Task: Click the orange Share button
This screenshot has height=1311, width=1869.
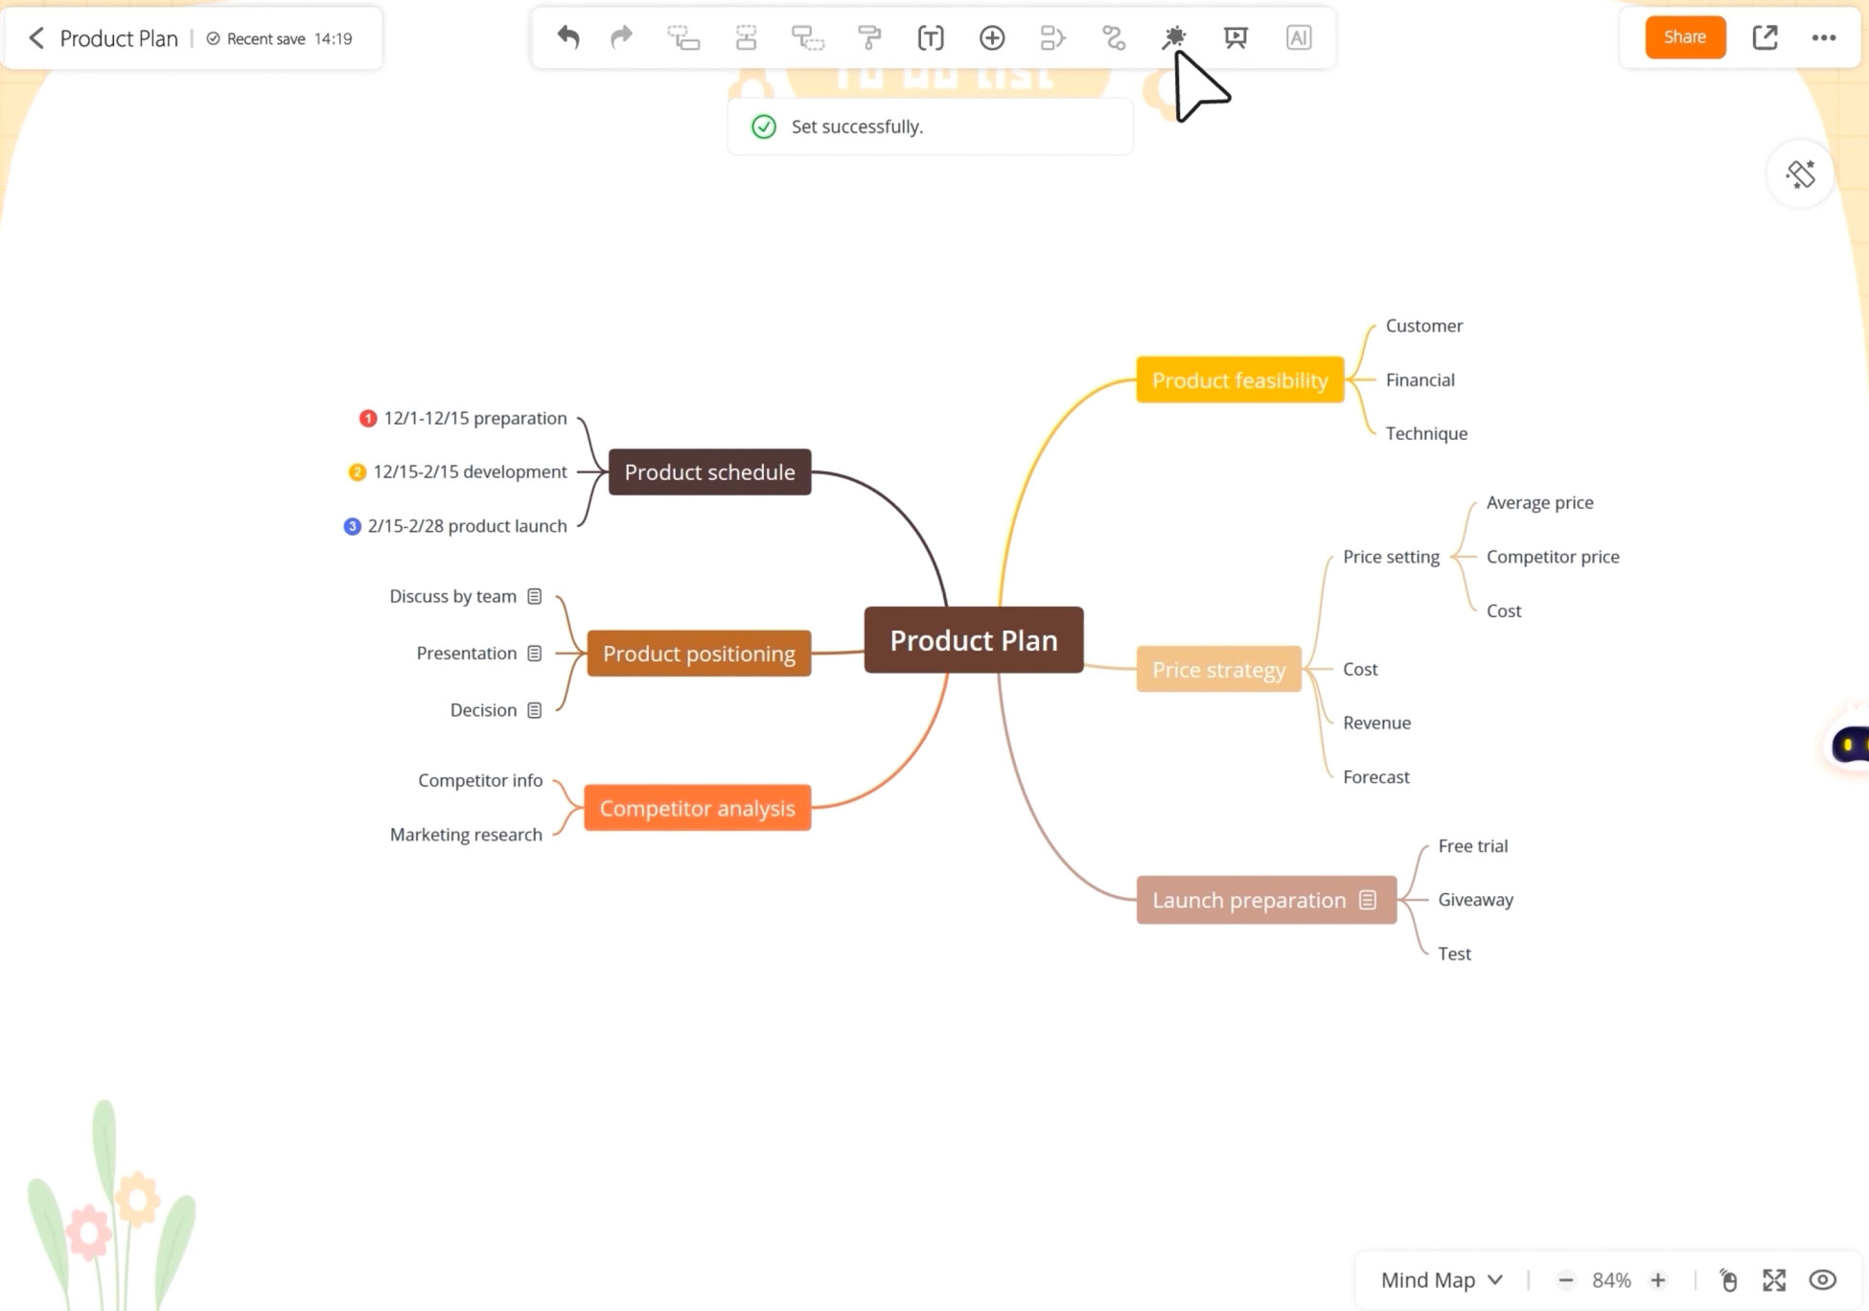Action: 1685,37
